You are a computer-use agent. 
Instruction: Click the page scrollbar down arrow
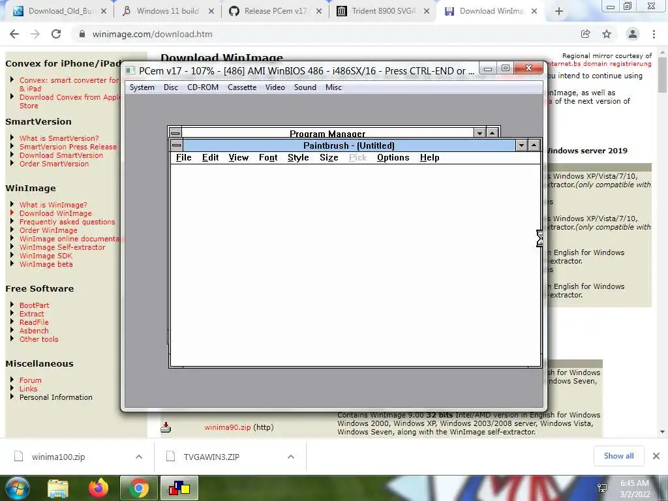point(662,432)
